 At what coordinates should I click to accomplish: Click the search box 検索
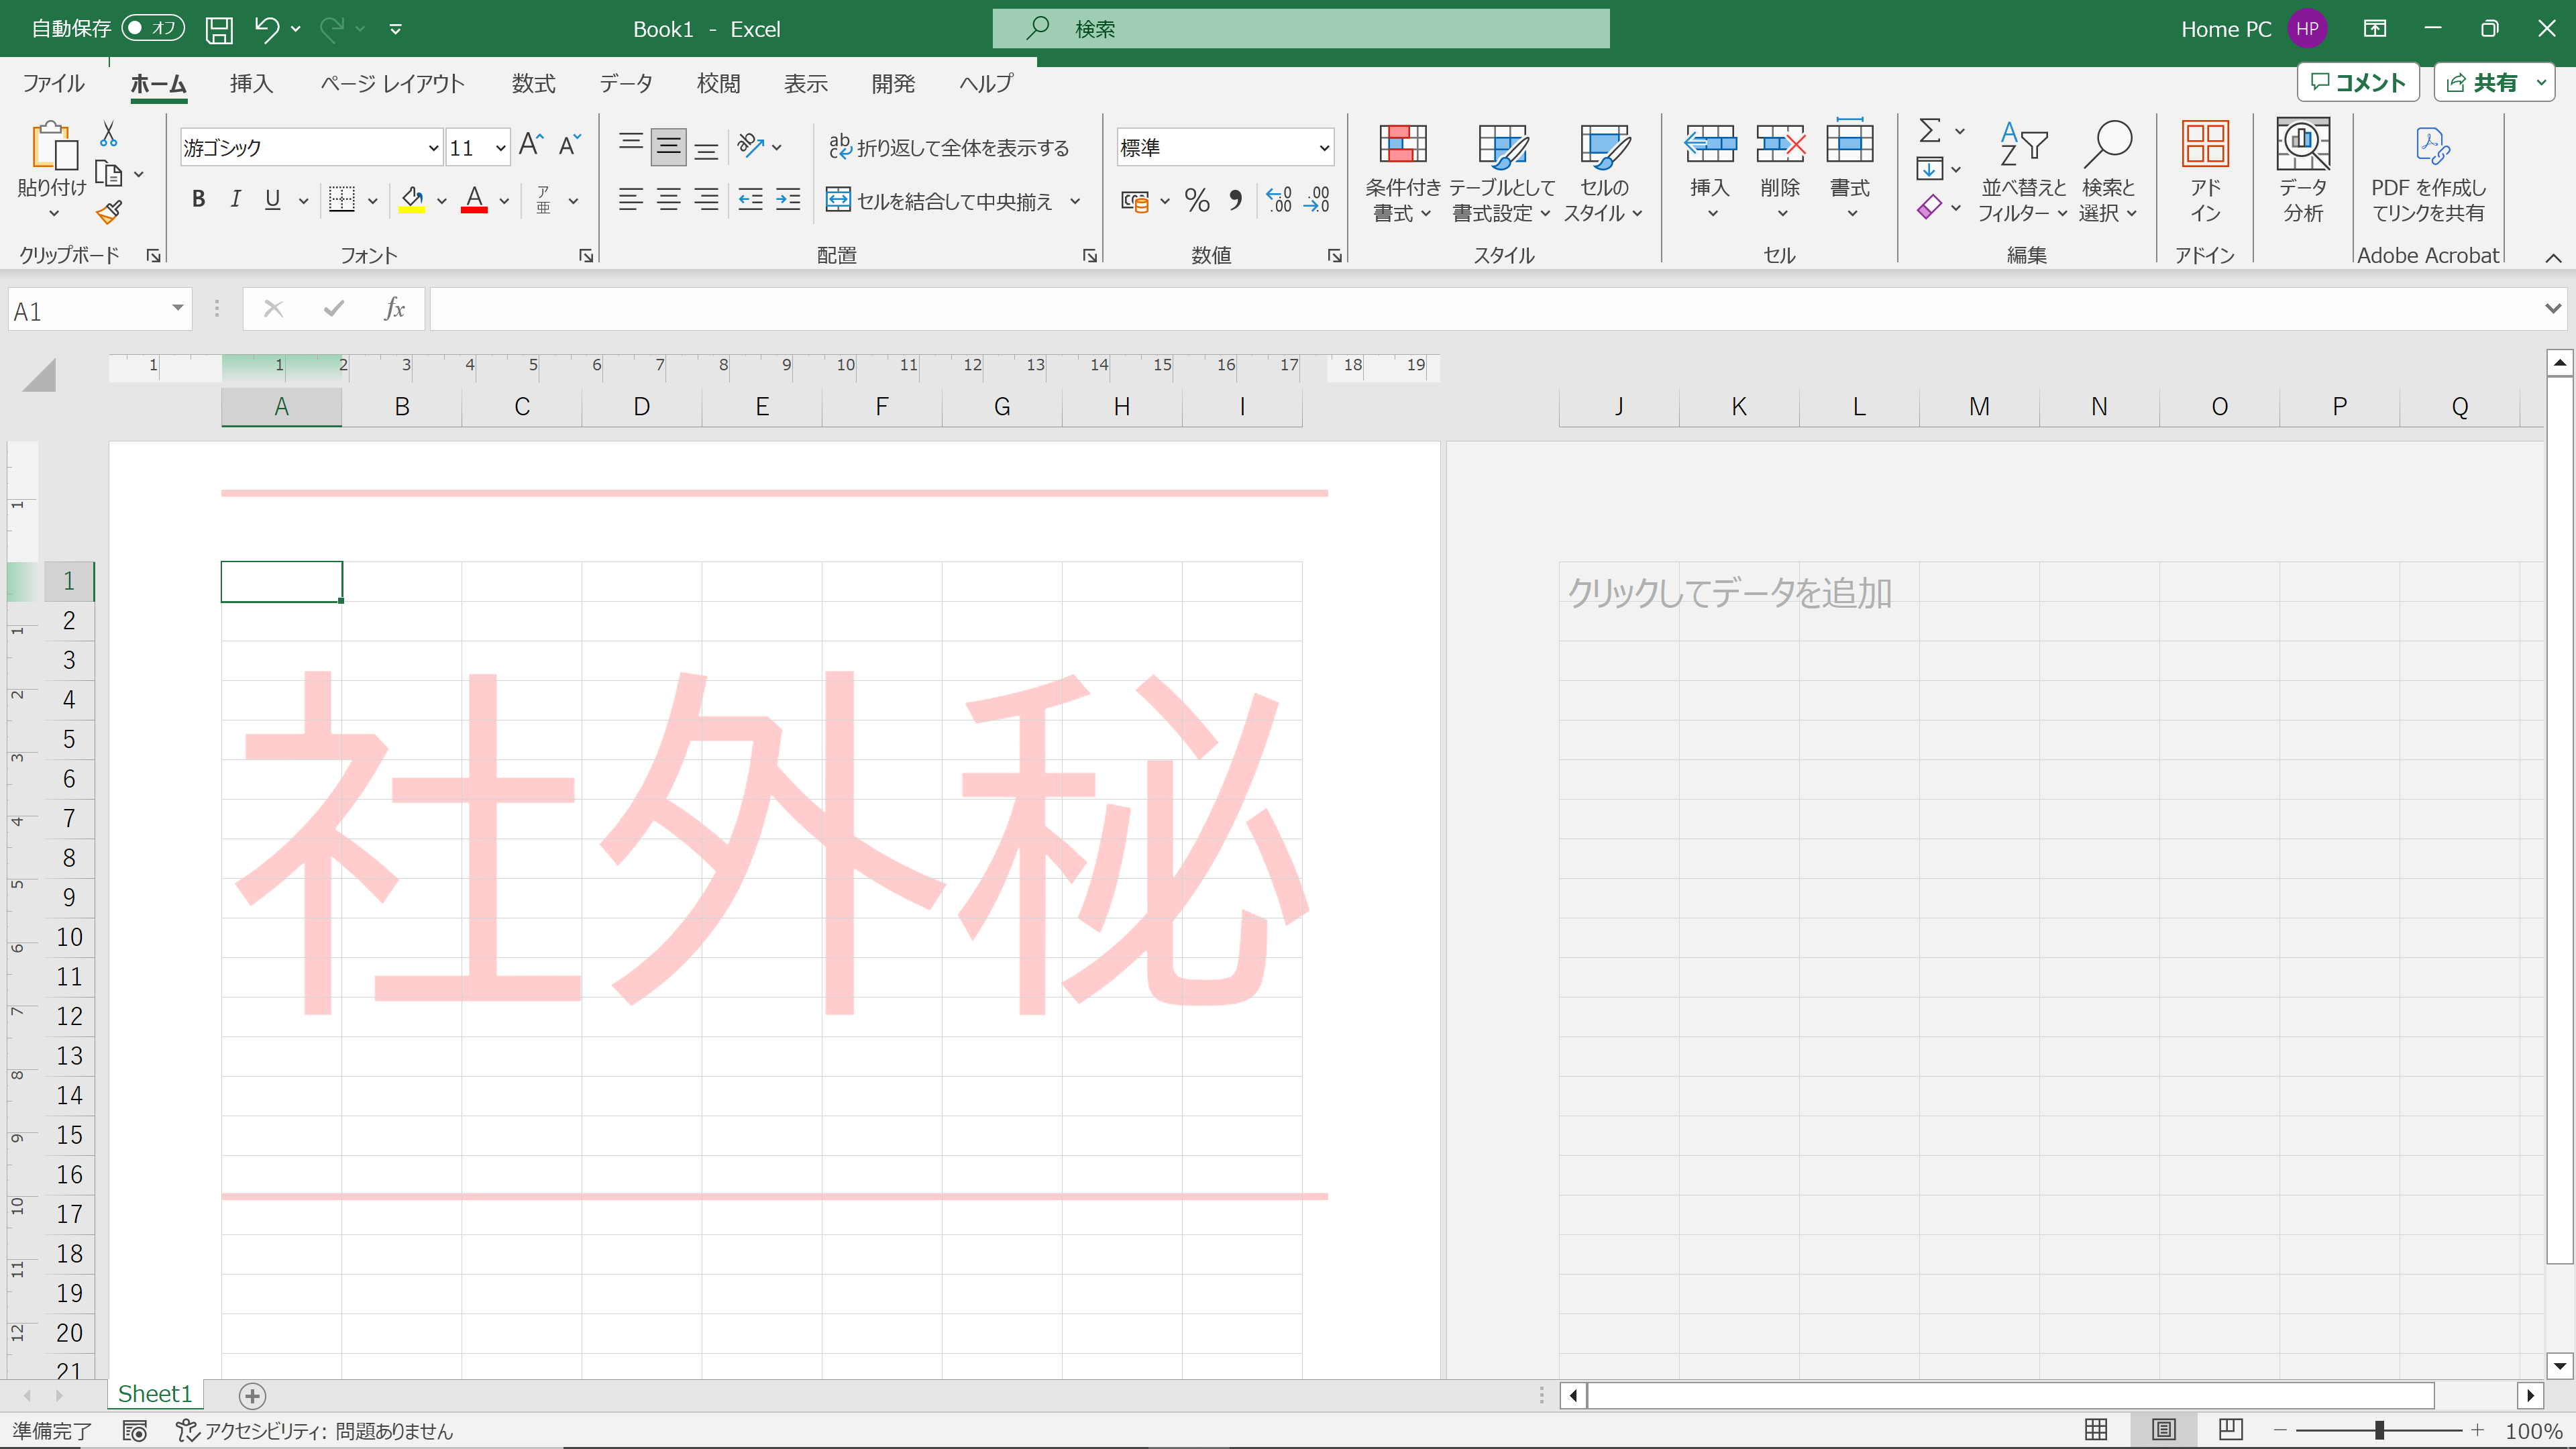pos(1301,29)
